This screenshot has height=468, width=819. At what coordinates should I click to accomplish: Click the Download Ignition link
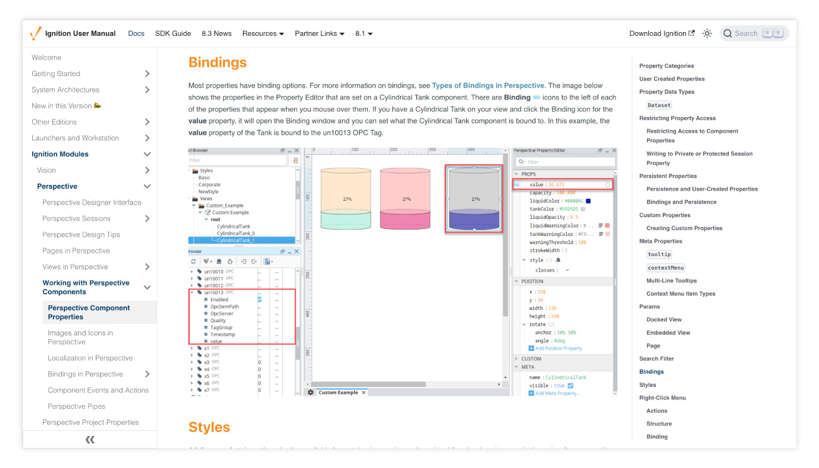(x=662, y=33)
